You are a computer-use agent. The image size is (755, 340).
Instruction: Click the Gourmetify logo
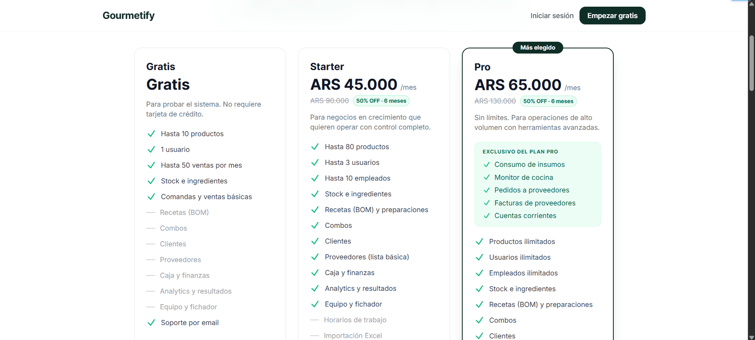[x=128, y=15]
